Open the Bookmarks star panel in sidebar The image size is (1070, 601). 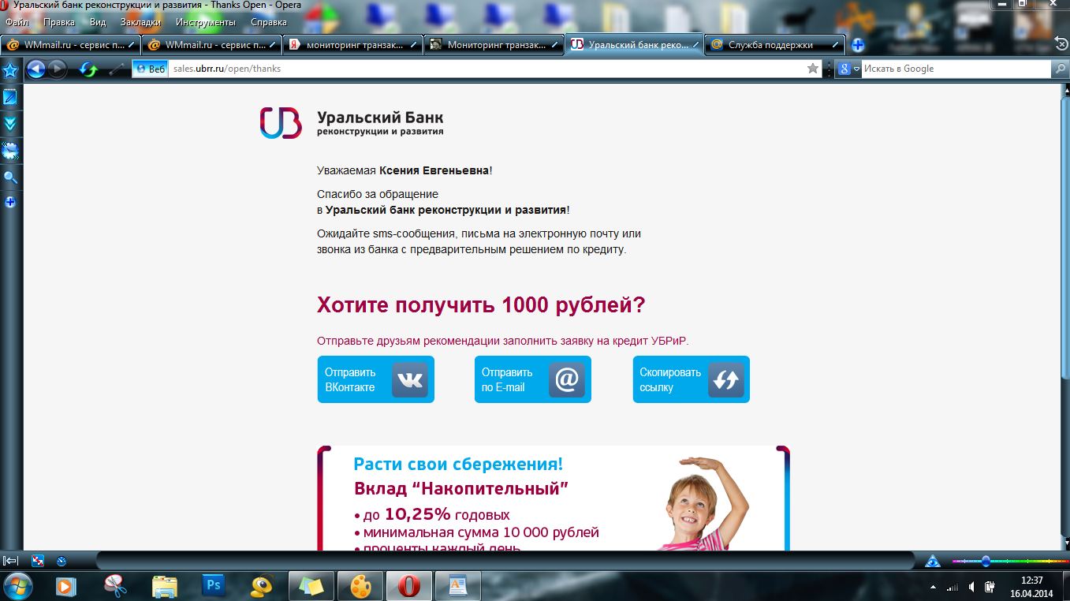10,71
